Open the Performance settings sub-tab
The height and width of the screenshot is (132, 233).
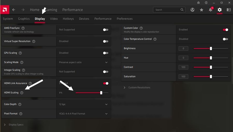point(103,19)
